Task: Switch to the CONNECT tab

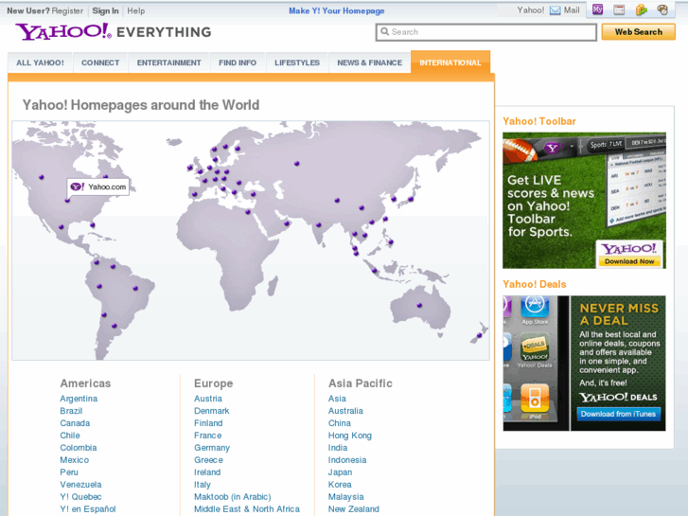Action: point(100,62)
